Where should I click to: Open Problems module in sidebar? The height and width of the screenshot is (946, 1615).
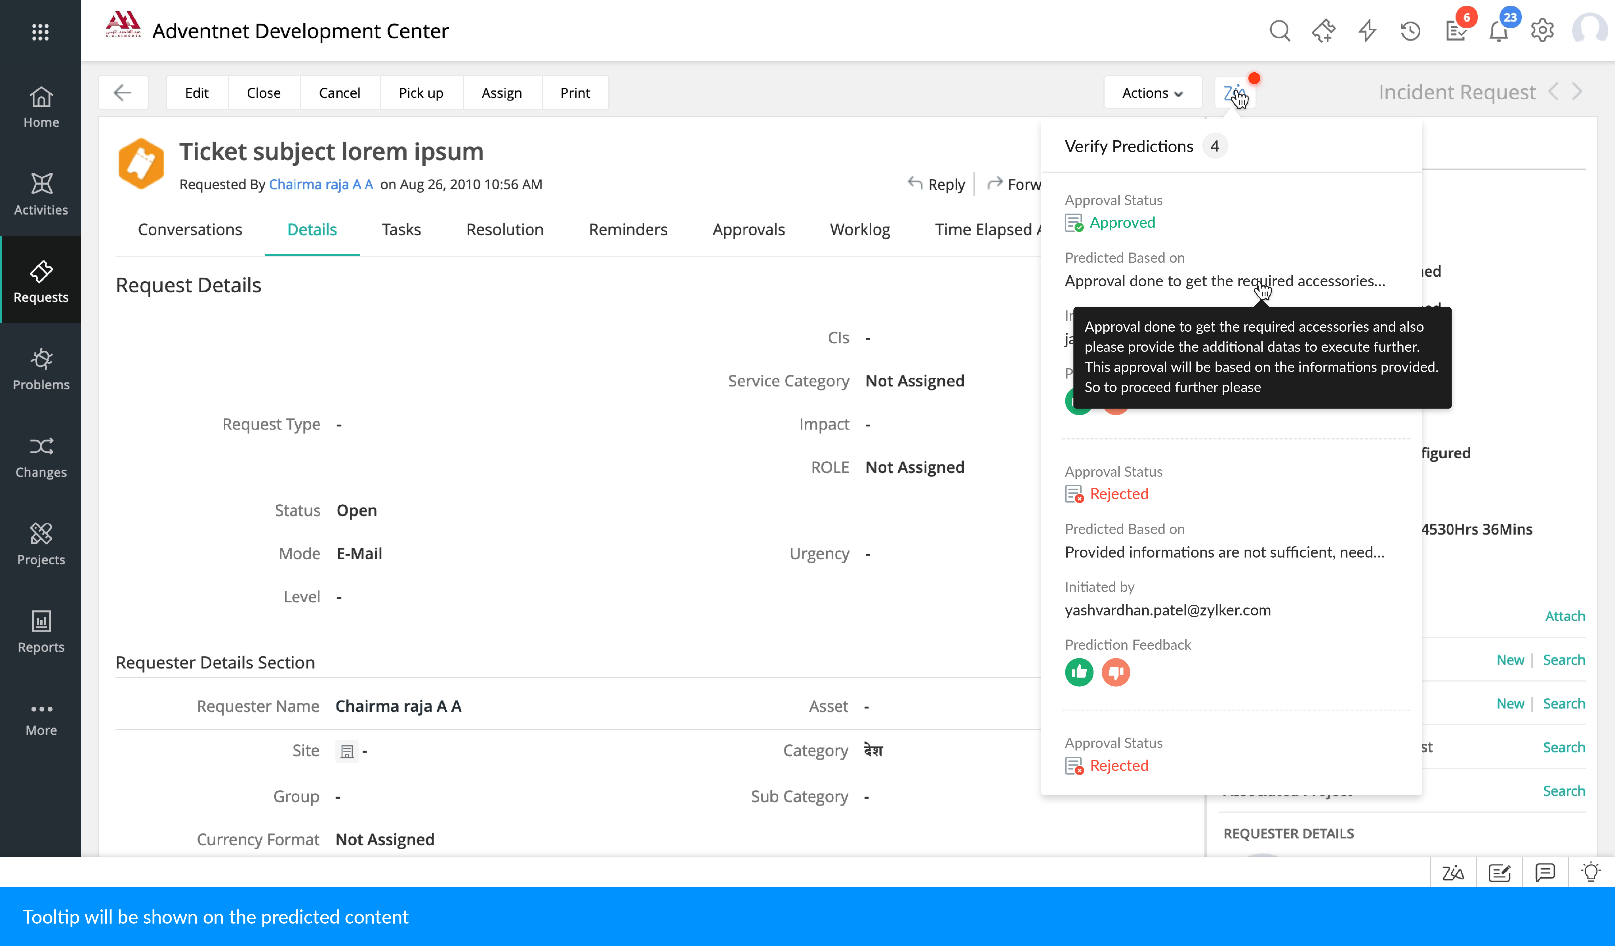[x=41, y=369]
